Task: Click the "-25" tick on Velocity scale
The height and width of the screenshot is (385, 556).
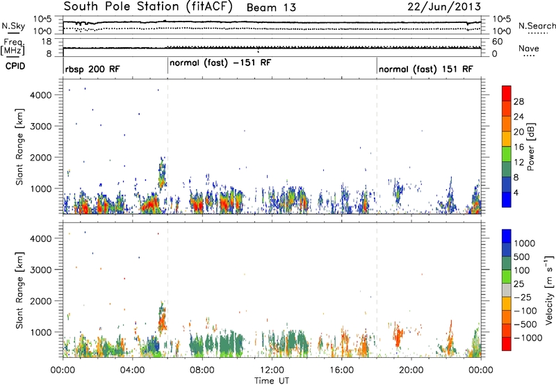Action: coord(523,297)
